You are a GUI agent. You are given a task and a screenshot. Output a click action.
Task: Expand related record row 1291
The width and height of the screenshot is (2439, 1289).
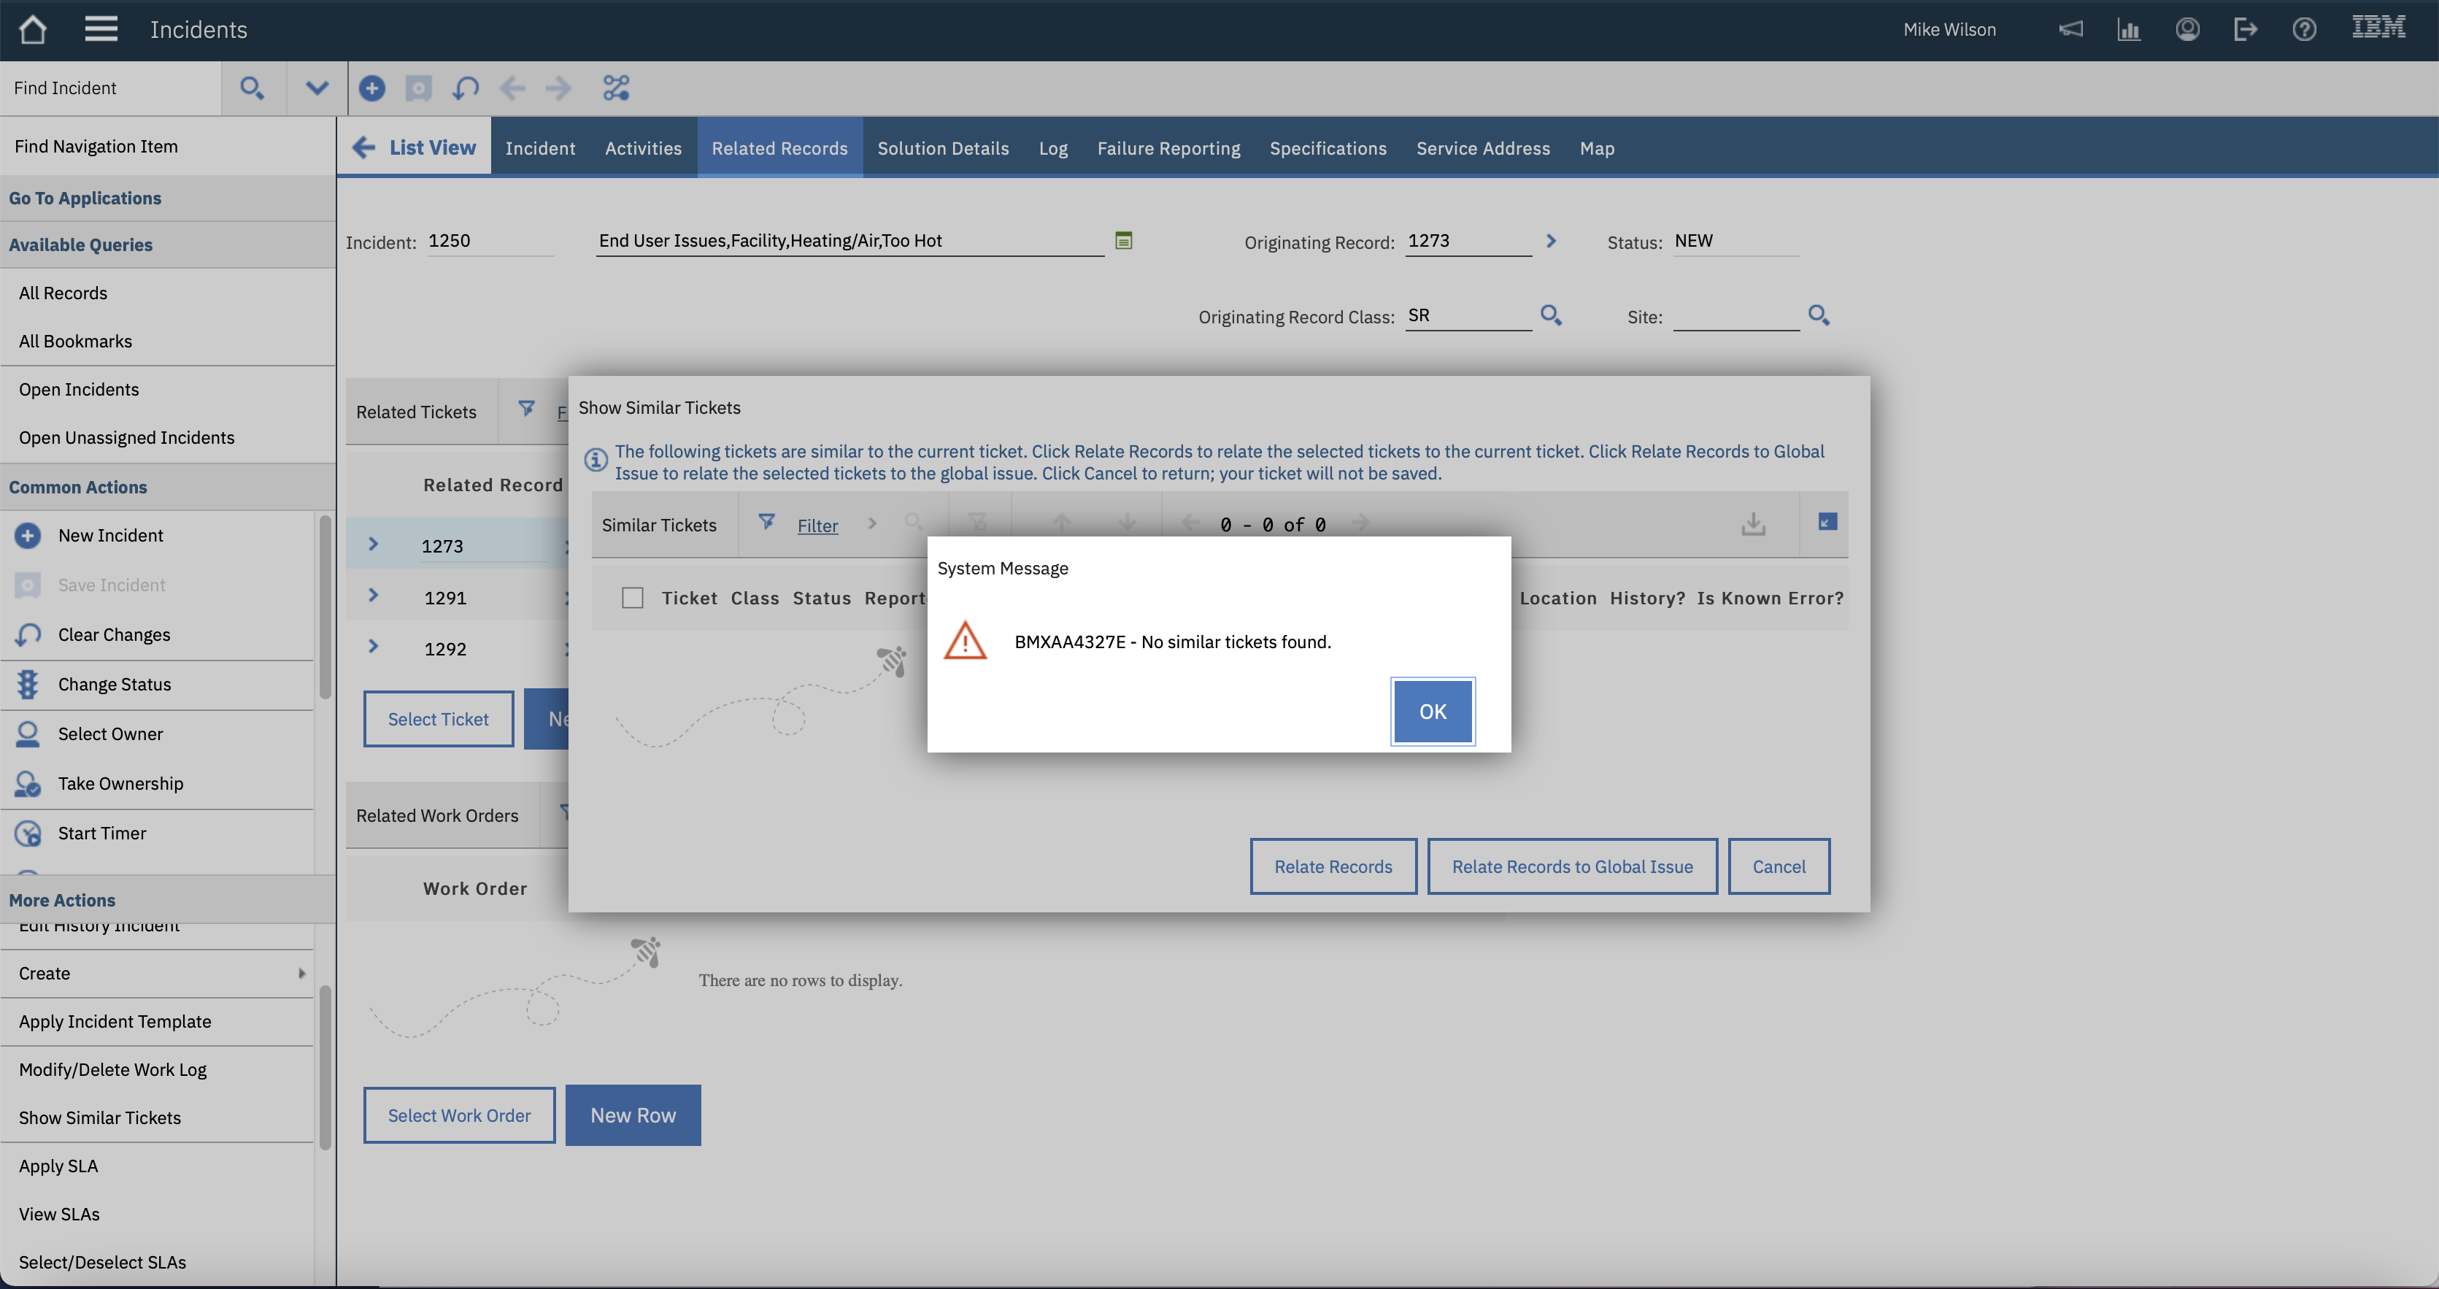[373, 596]
